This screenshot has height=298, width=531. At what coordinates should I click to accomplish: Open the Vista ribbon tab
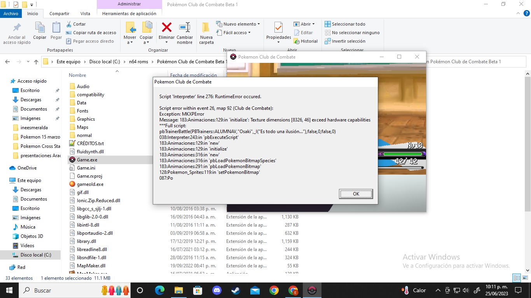pos(85,14)
